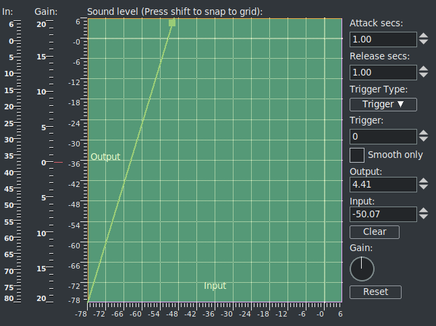Screen dimensions: 436x326
Task: Click the Attack secs decrease arrow
Action: tap(423, 43)
